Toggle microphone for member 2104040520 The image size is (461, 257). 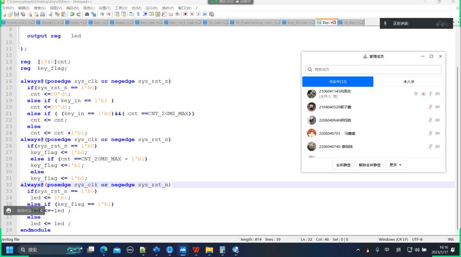430,107
